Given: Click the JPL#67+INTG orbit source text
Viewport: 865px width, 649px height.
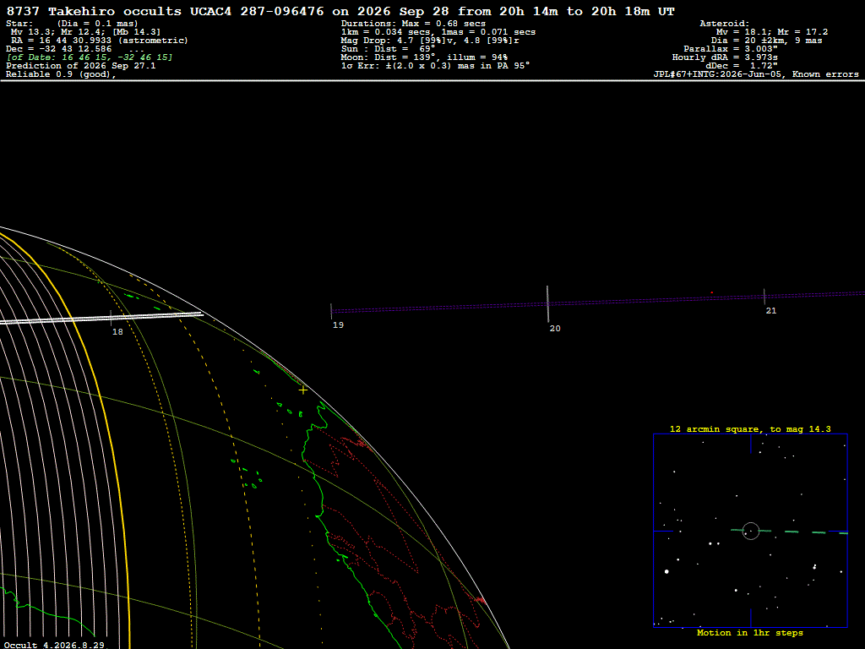Looking at the screenshot, I should (756, 74).
